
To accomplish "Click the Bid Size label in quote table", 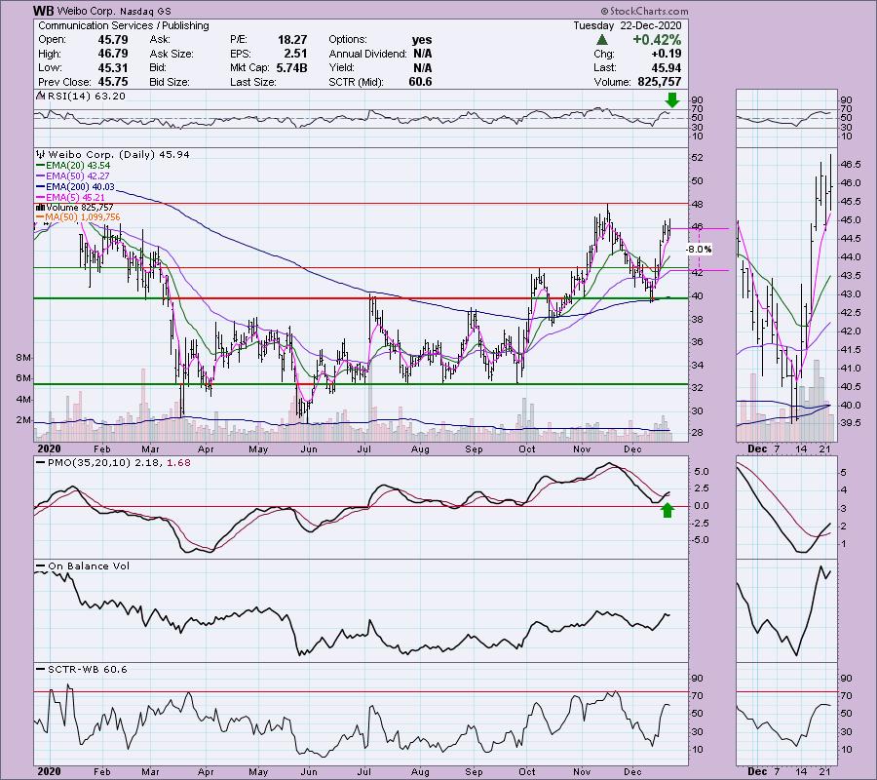I will coord(169,82).
